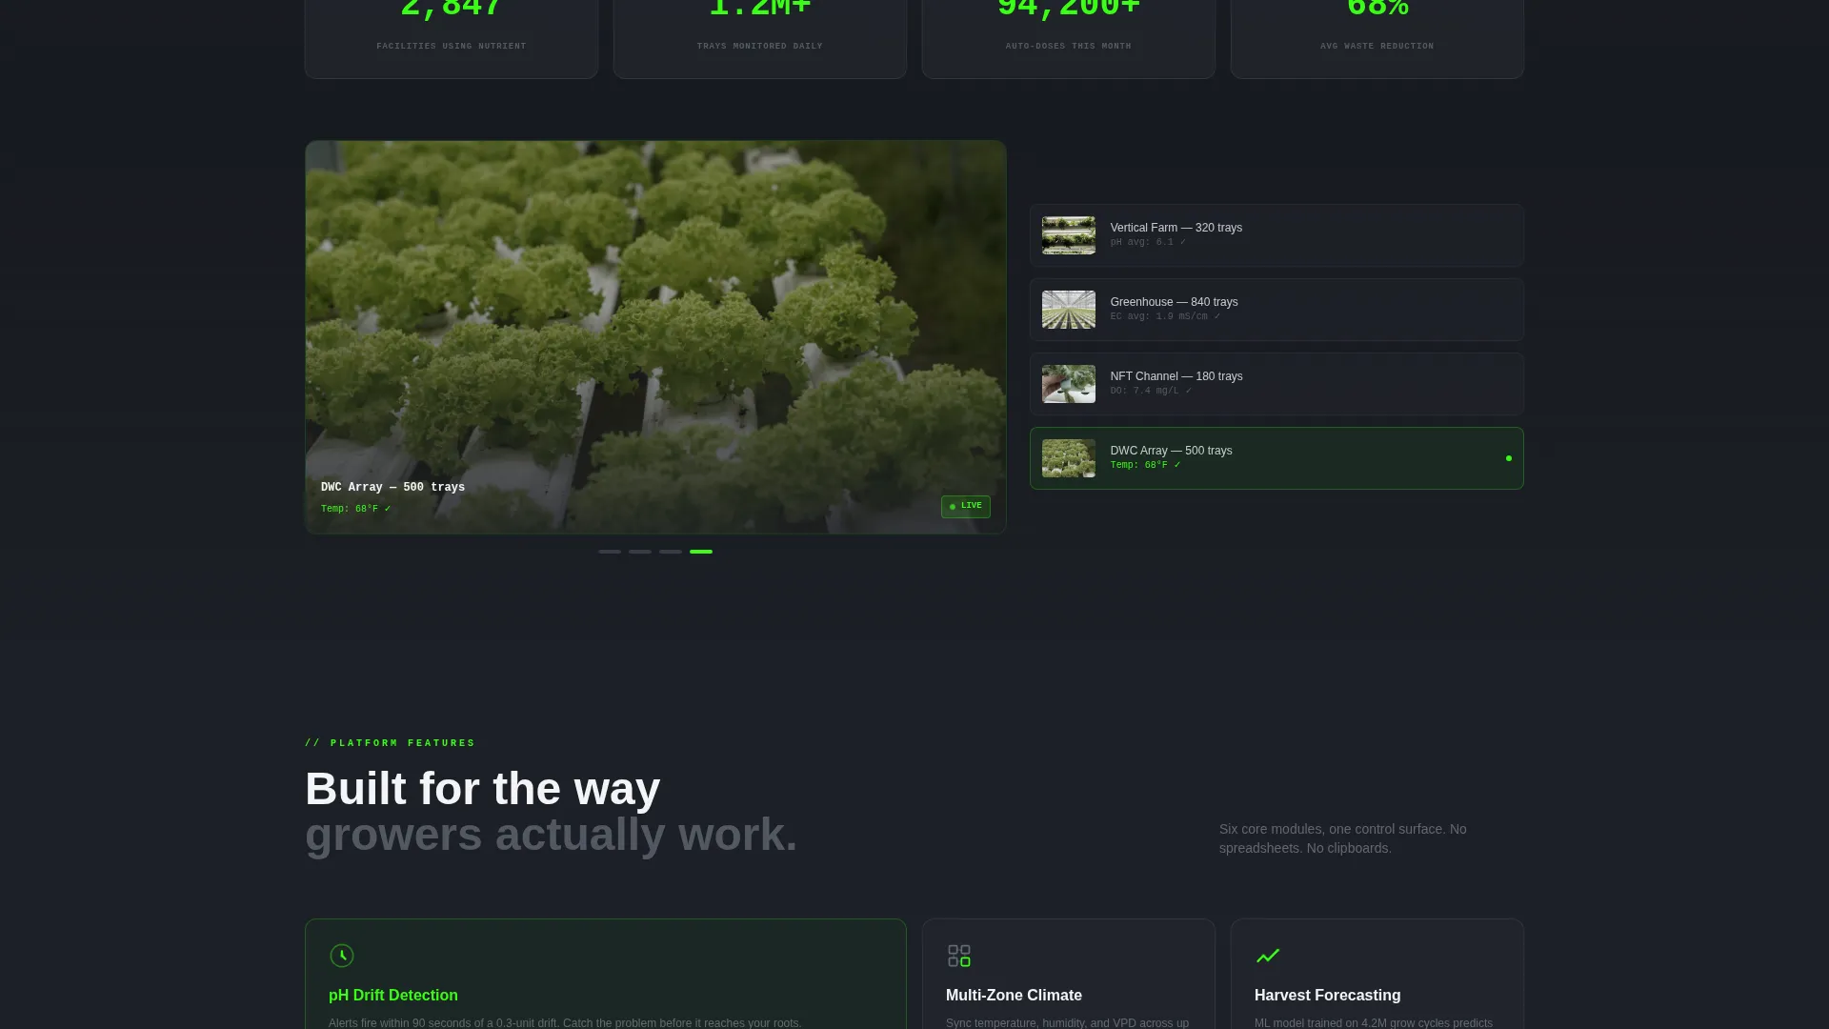Viewport: 1829px width, 1029px height.
Task: Click the LIVE badge on the main image
Action: (x=966, y=506)
